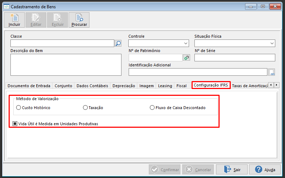Switch to Leasing tab
The image size is (285, 178).
tap(165, 86)
